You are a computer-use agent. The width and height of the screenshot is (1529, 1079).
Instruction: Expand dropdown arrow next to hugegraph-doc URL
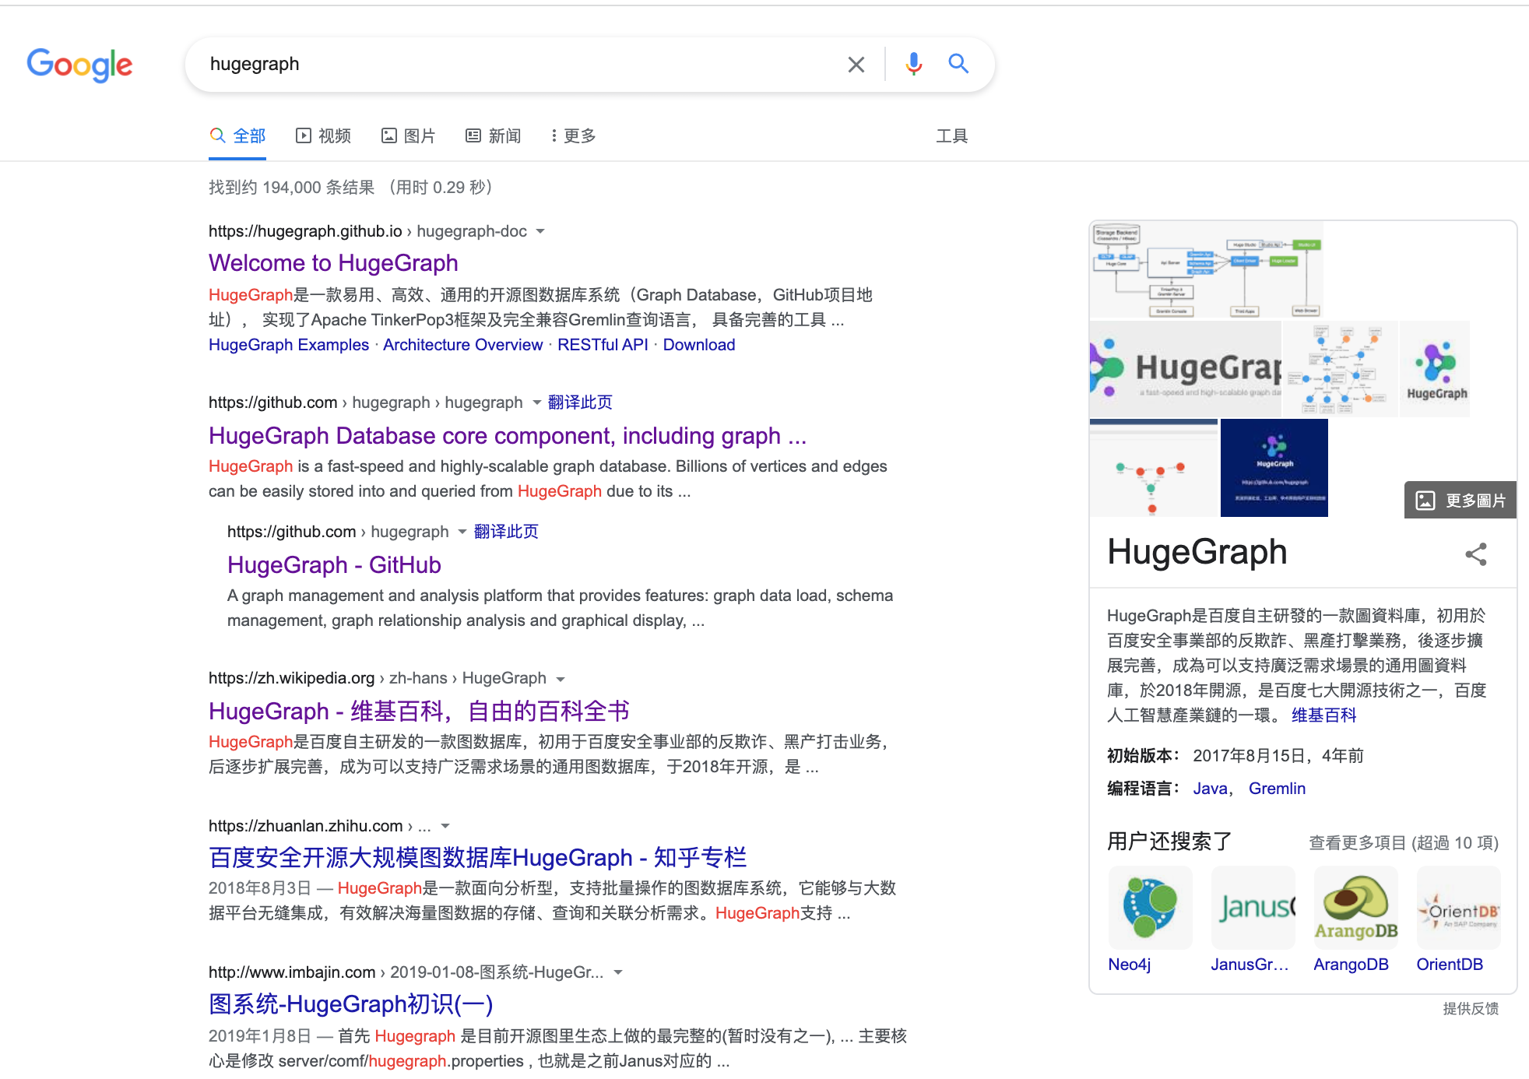point(540,231)
